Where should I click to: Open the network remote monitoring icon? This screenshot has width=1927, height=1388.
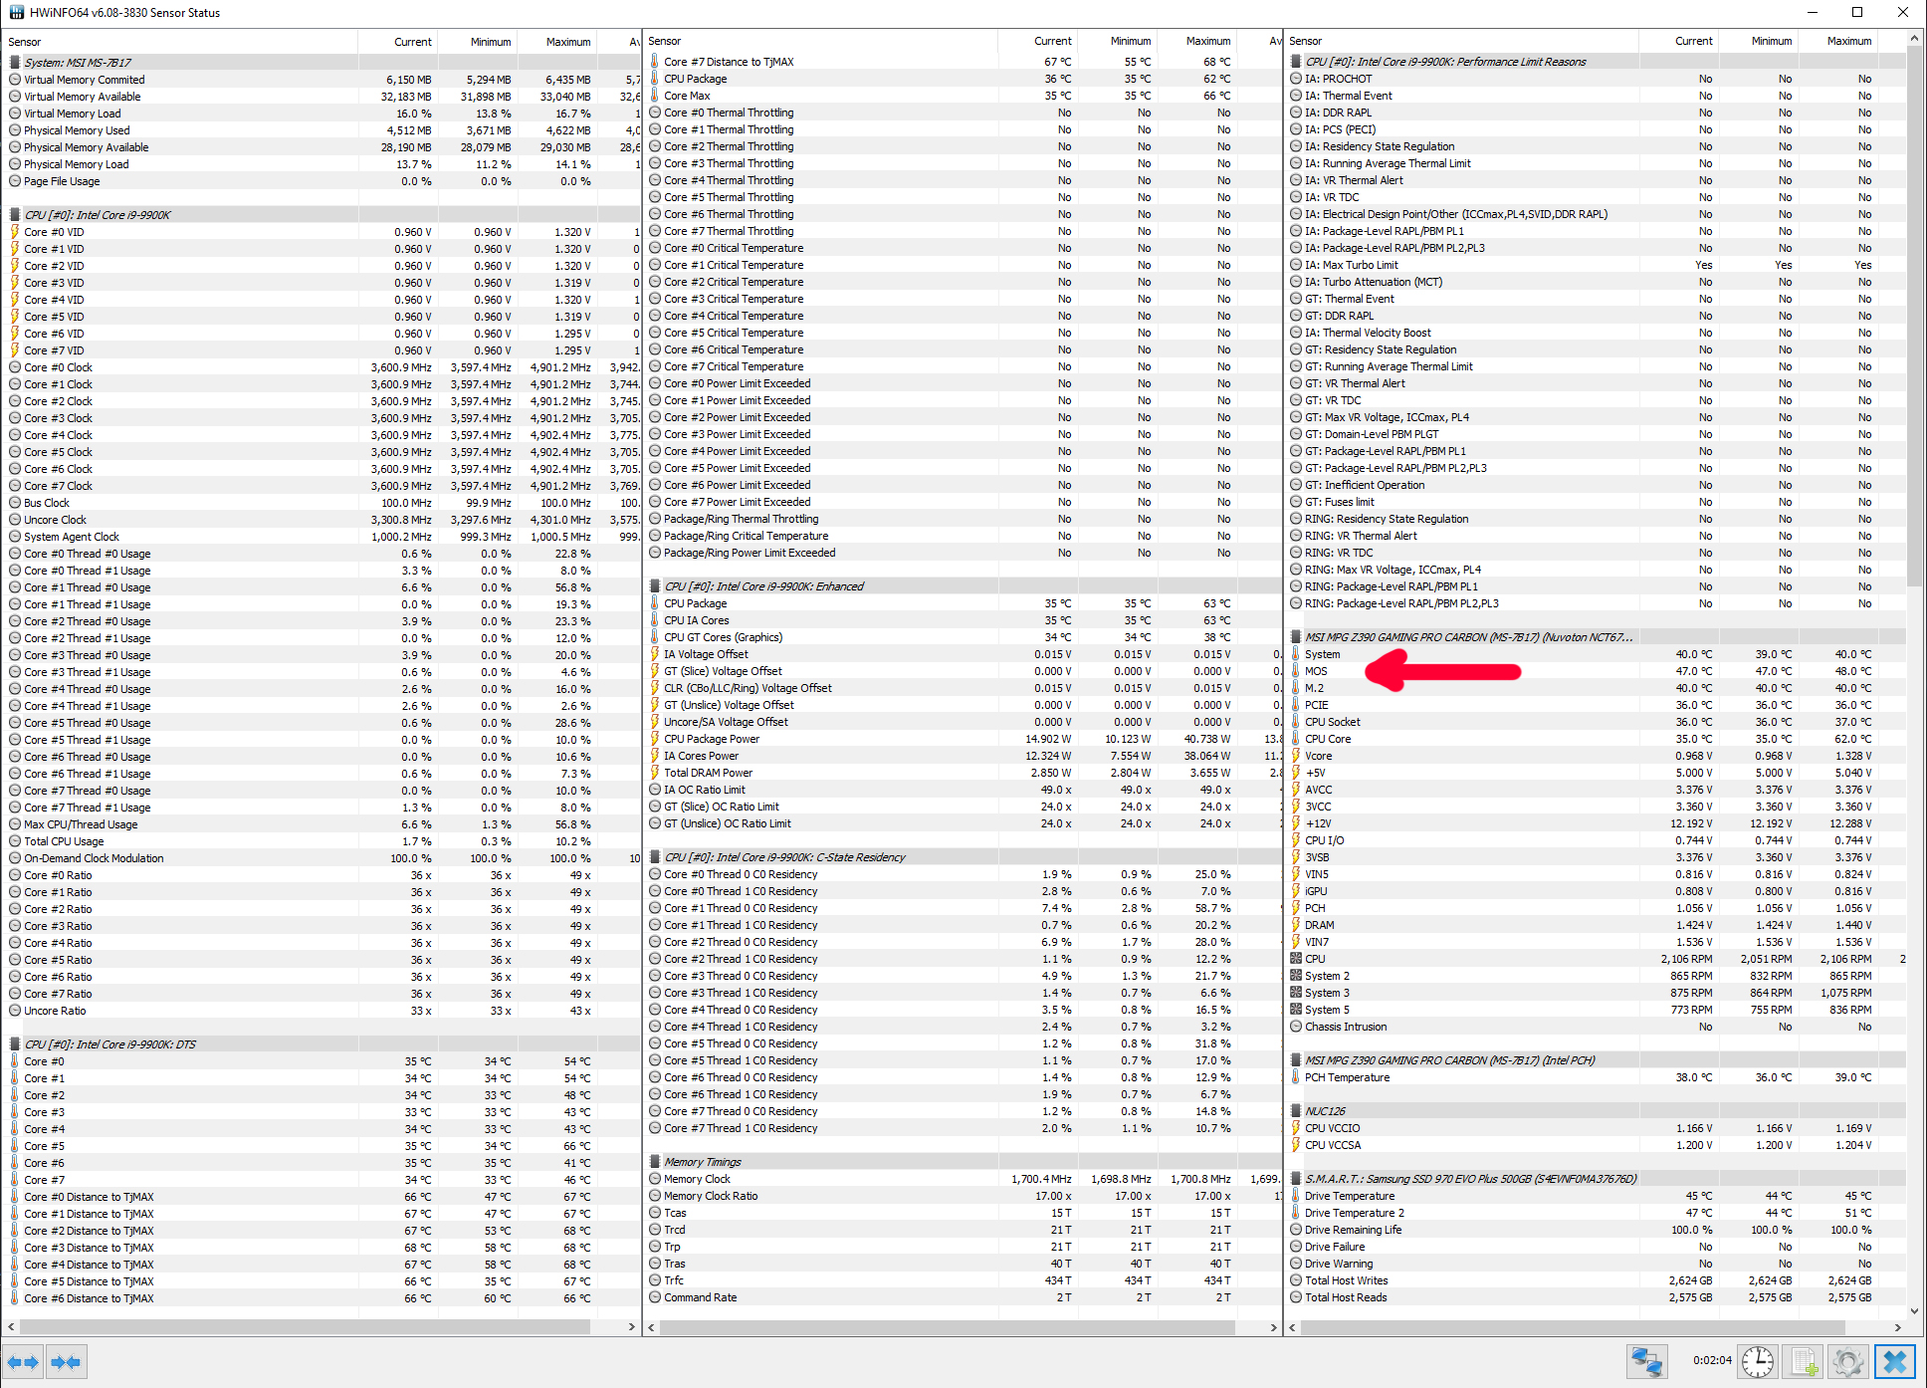[1646, 1361]
